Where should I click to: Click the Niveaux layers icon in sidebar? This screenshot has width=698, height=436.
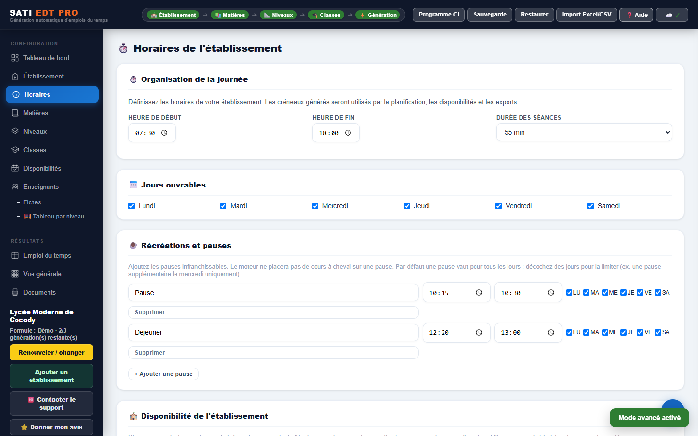(15, 132)
